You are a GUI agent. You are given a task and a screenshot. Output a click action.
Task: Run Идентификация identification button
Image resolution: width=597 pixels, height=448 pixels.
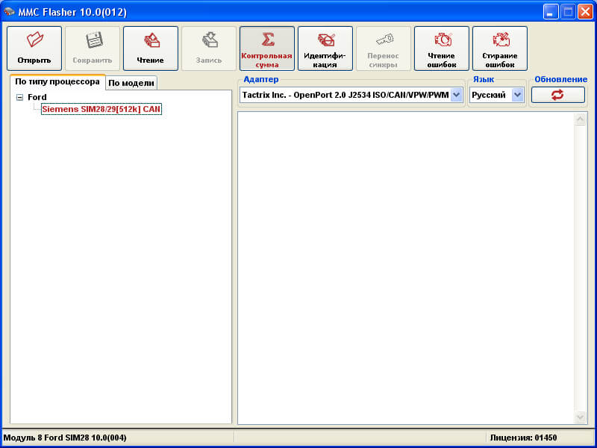pyautogui.click(x=325, y=49)
